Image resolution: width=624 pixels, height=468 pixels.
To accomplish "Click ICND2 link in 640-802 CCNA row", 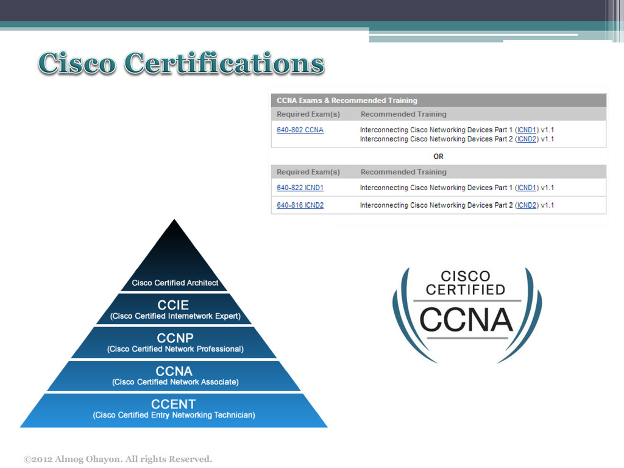I will [527, 139].
